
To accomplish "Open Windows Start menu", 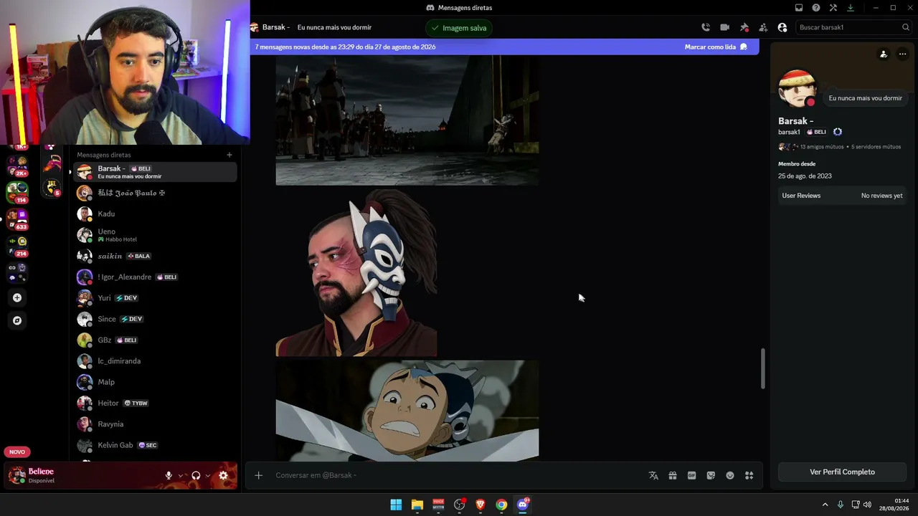I will (396, 505).
